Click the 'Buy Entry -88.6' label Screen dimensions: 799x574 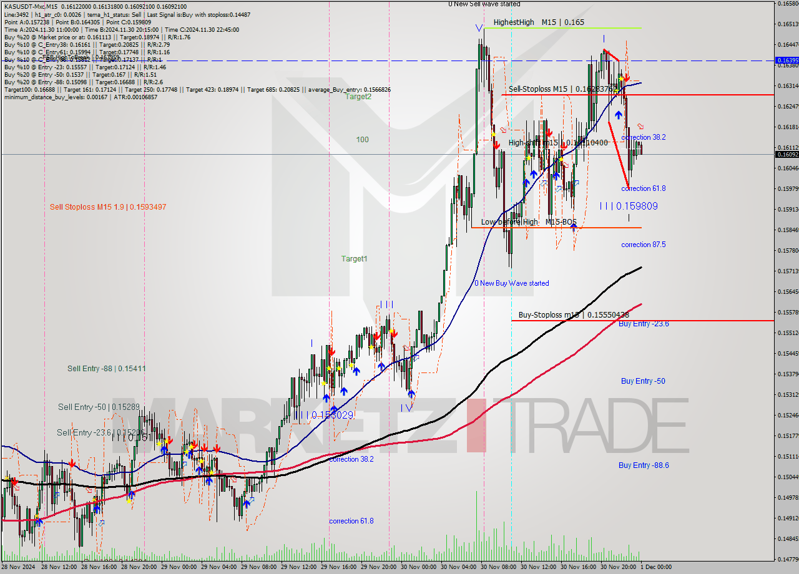(x=644, y=465)
